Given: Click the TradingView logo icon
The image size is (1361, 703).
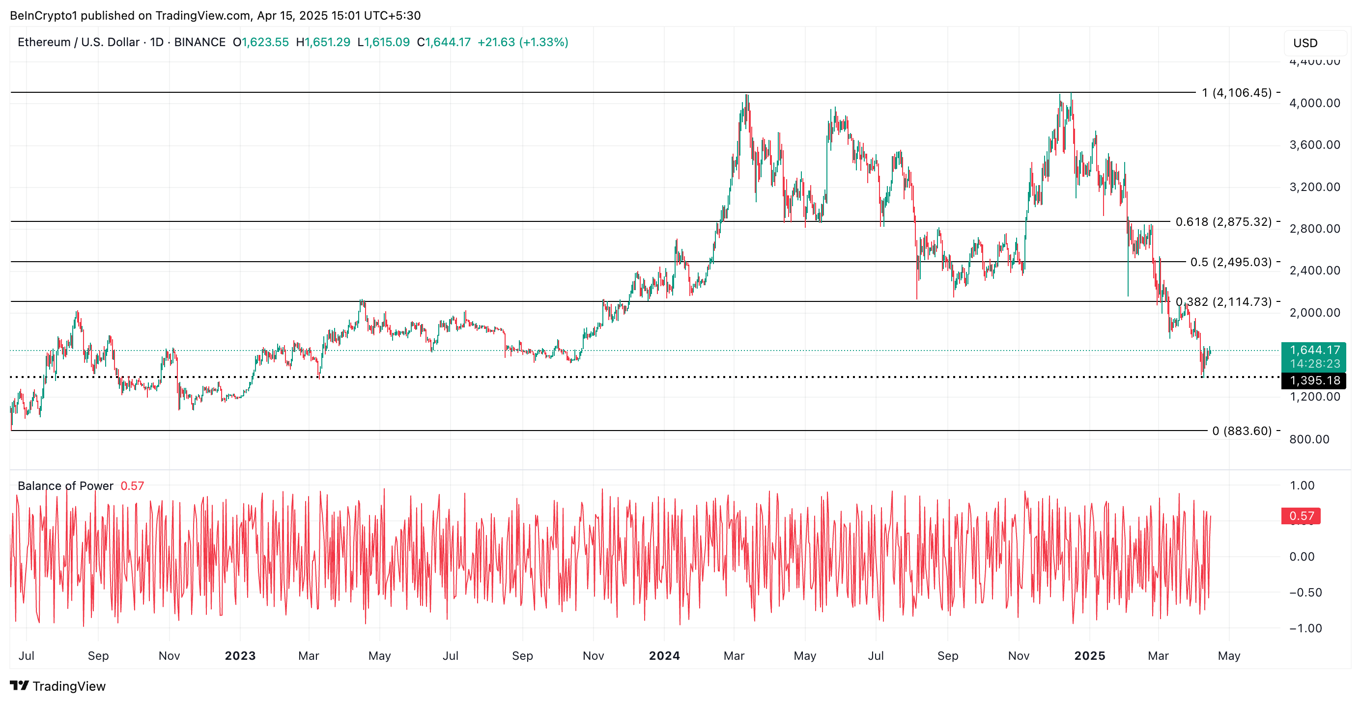Looking at the screenshot, I should (x=19, y=685).
